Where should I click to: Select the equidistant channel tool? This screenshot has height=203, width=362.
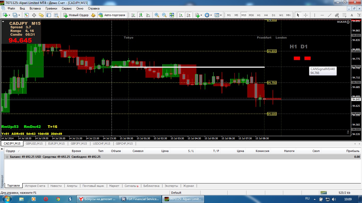click(337, 15)
